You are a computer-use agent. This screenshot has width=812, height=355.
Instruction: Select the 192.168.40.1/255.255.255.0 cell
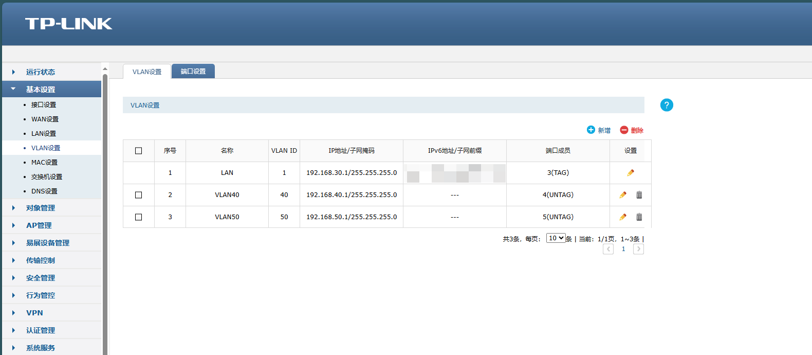[352, 195]
